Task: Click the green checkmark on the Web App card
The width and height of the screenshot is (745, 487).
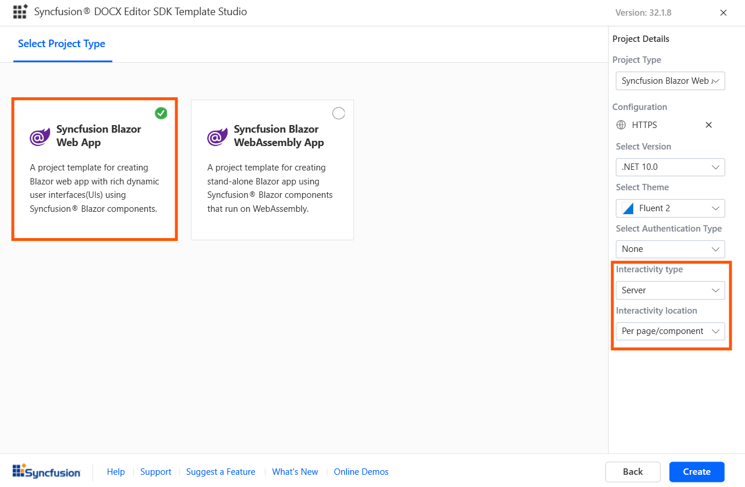Action: tap(161, 113)
